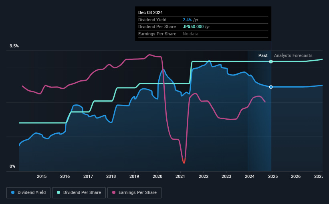Toggle the Dividend Per Share legend series
This screenshot has height=204, width=329.
click(x=79, y=193)
